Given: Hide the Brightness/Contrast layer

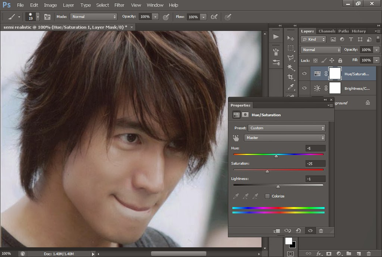Looking at the screenshot, I should pos(304,88).
